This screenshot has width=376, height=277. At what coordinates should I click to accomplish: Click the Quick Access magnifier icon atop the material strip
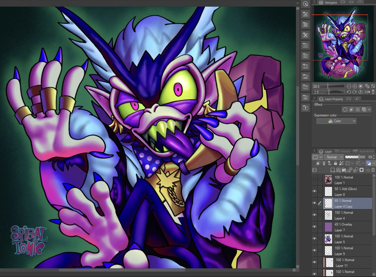tap(305, 4)
